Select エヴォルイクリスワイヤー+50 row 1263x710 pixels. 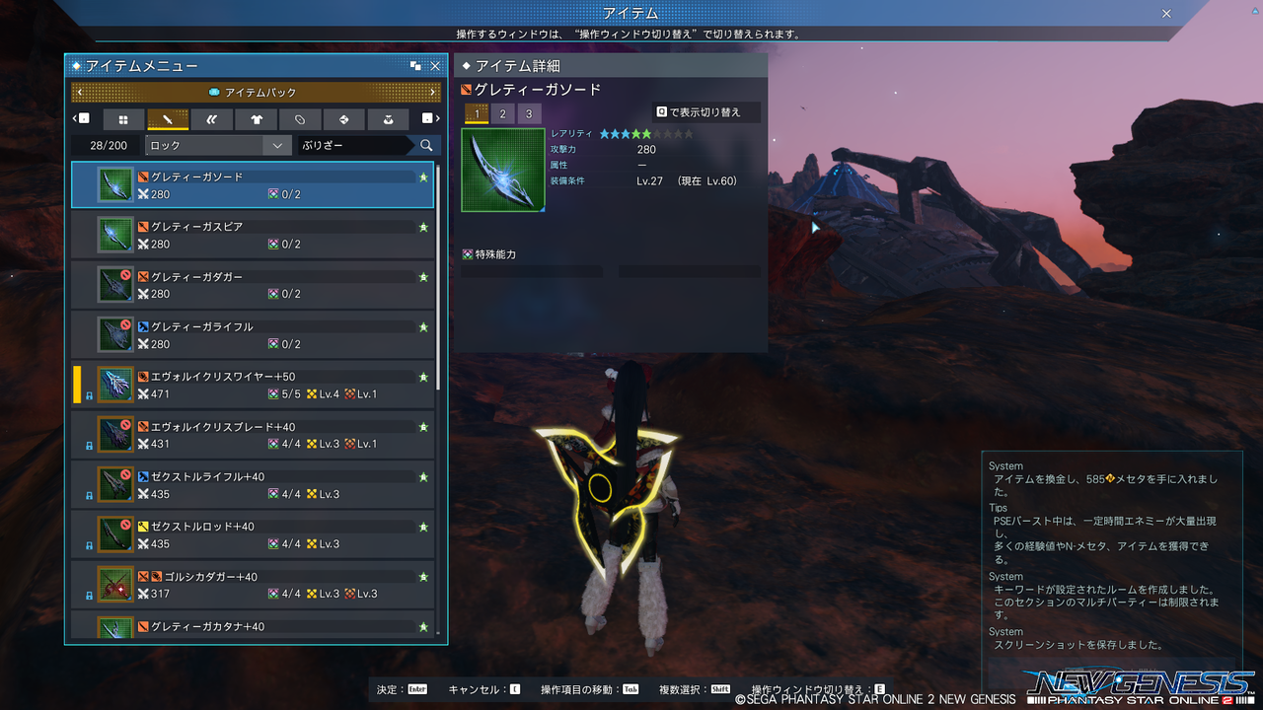coord(253,385)
